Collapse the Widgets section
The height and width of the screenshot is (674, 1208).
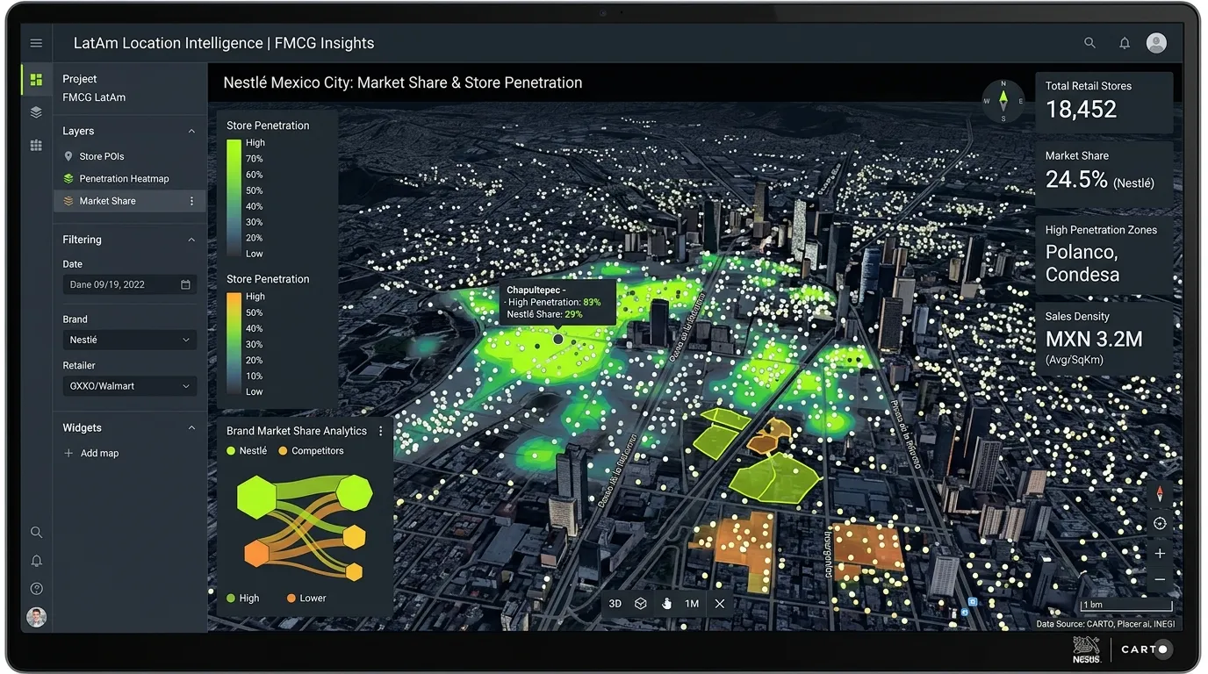[191, 427]
